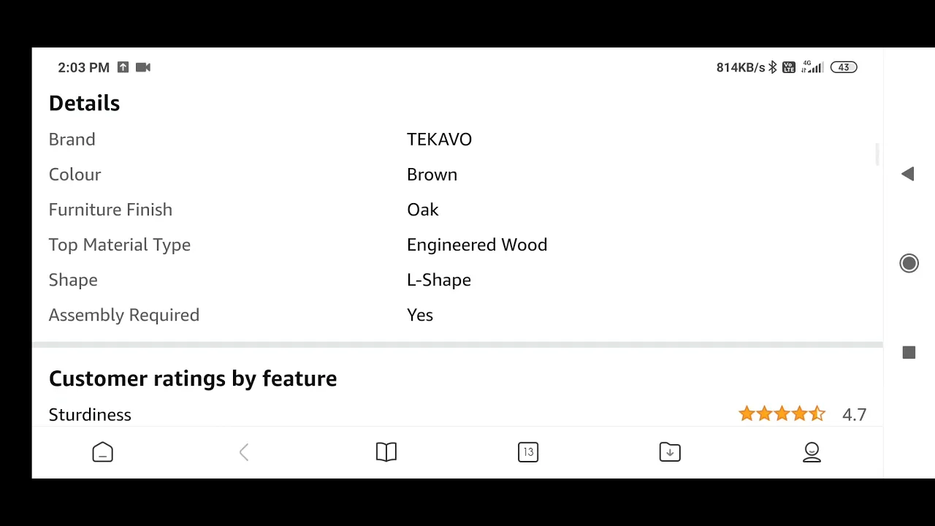
Task: Tap the TEKAVO brand value
Action: tap(439, 140)
